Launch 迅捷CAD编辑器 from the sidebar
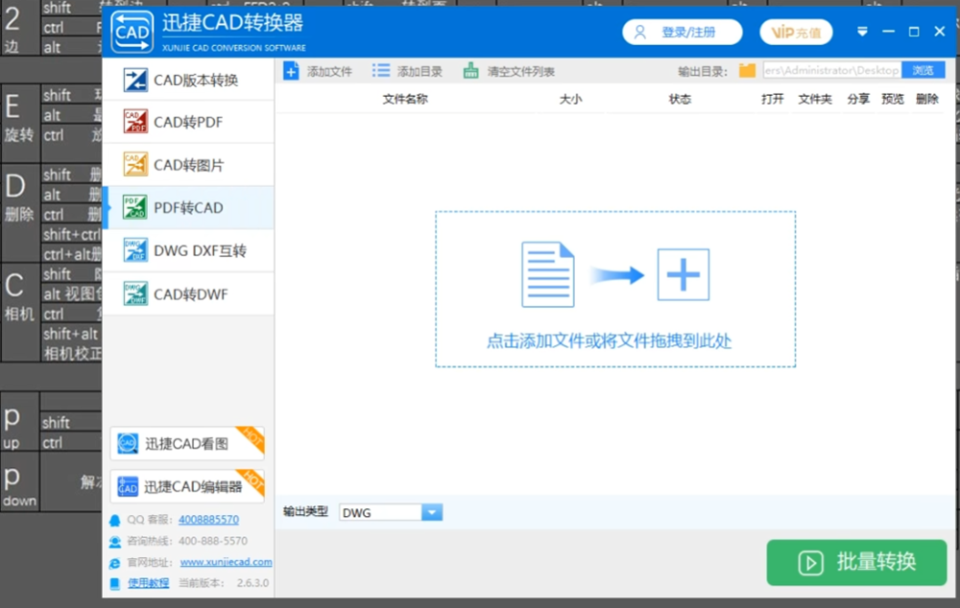 [187, 486]
